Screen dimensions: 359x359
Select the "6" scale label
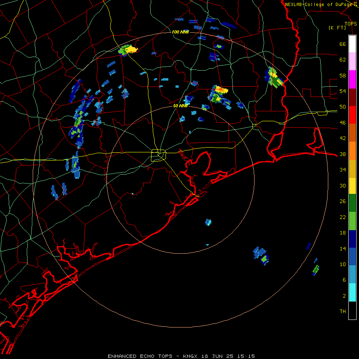344,280
